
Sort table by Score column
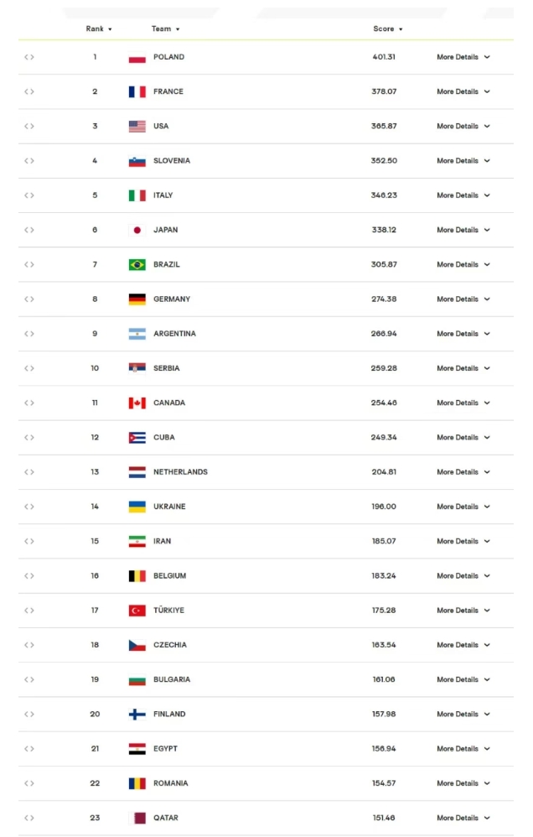tap(388, 29)
